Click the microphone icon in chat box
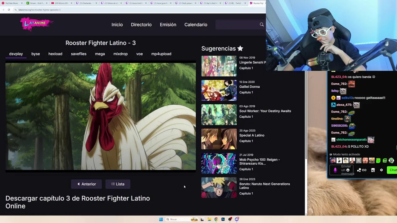Viewport: 397px width, 223px height. 335,170
